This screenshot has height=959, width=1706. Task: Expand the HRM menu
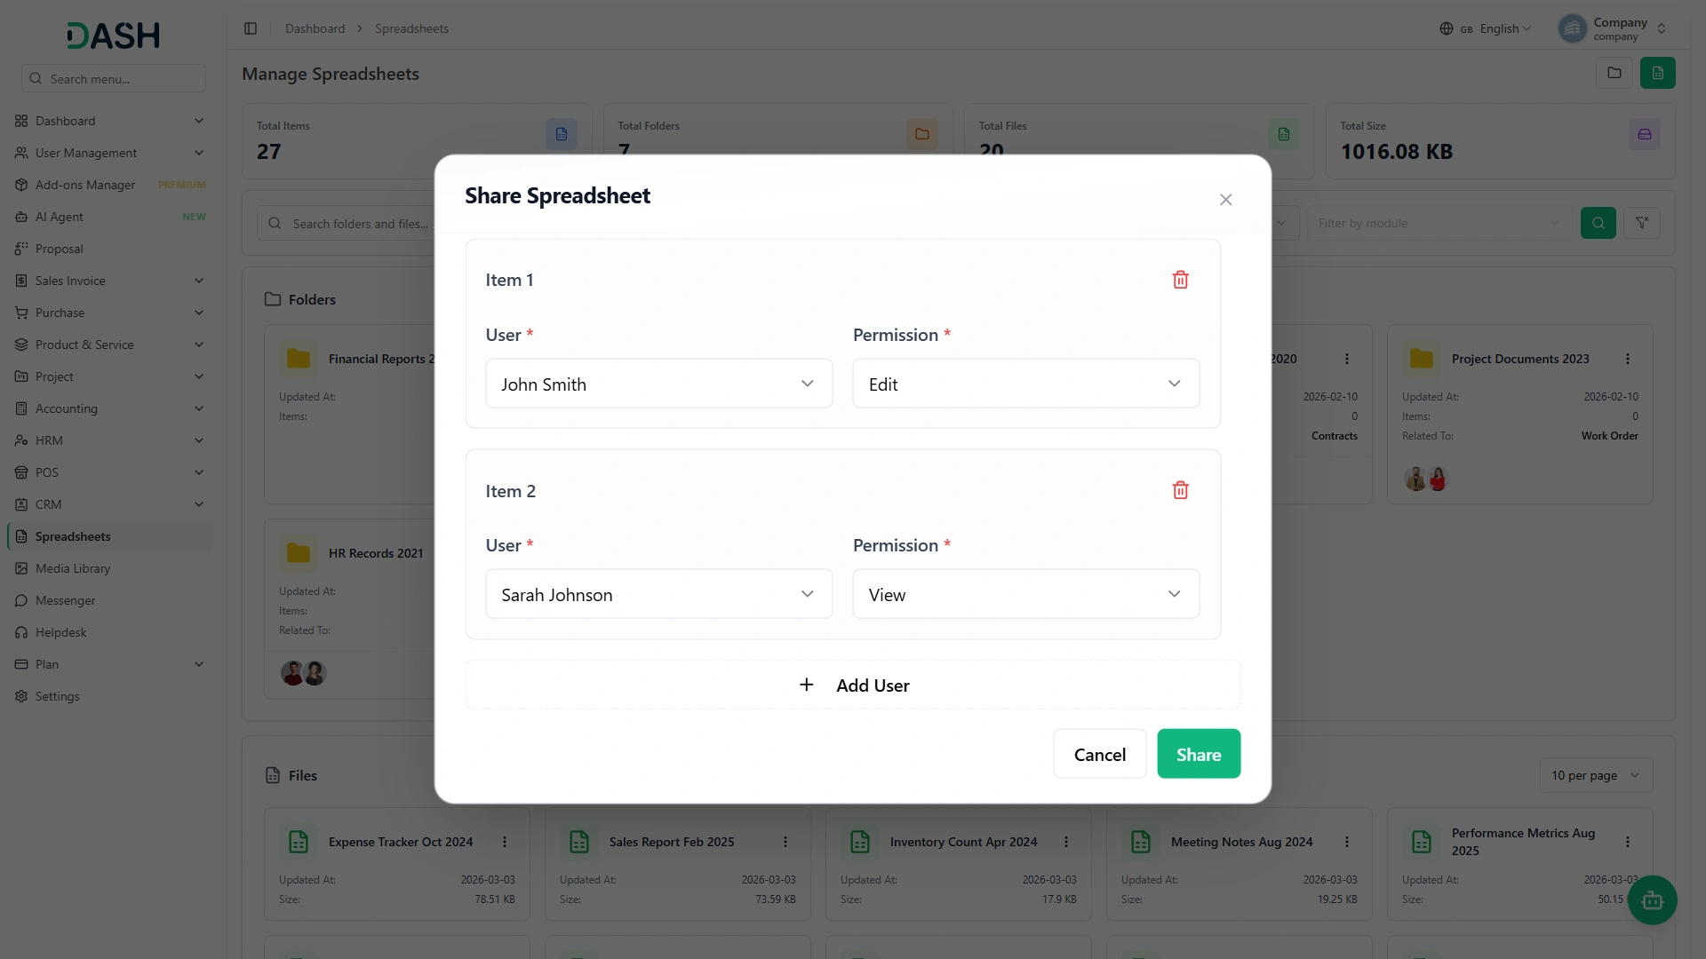click(x=109, y=440)
